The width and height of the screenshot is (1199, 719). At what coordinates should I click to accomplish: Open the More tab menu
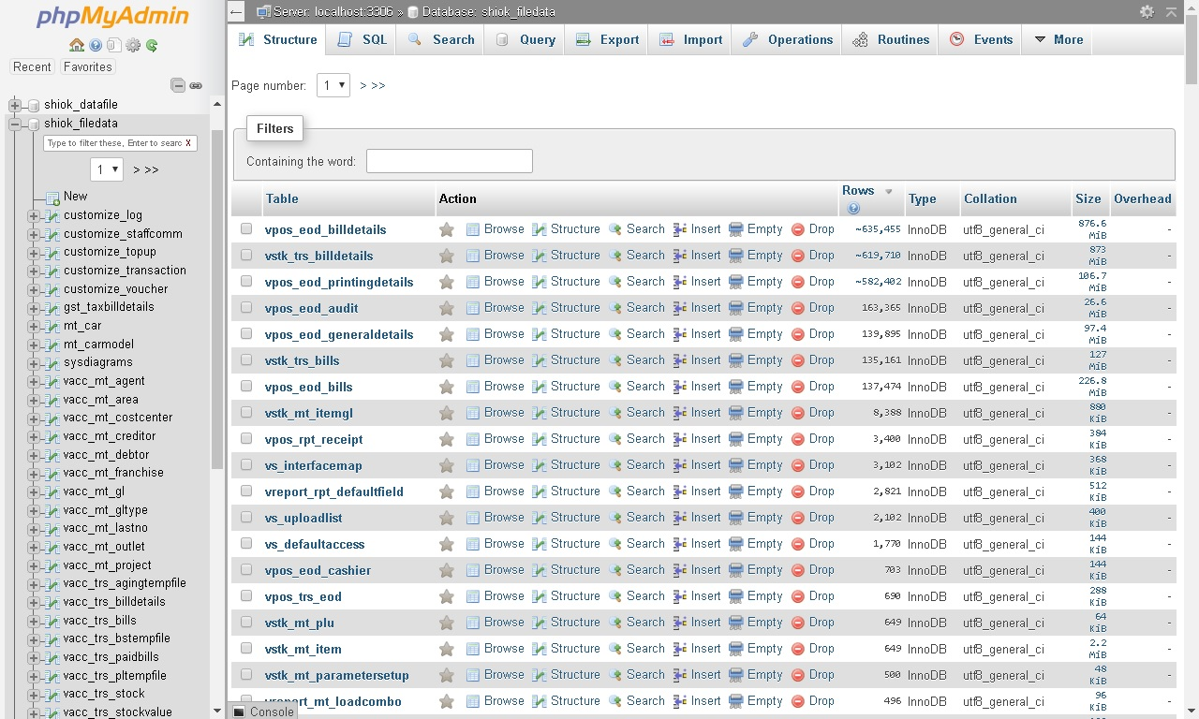point(1058,39)
